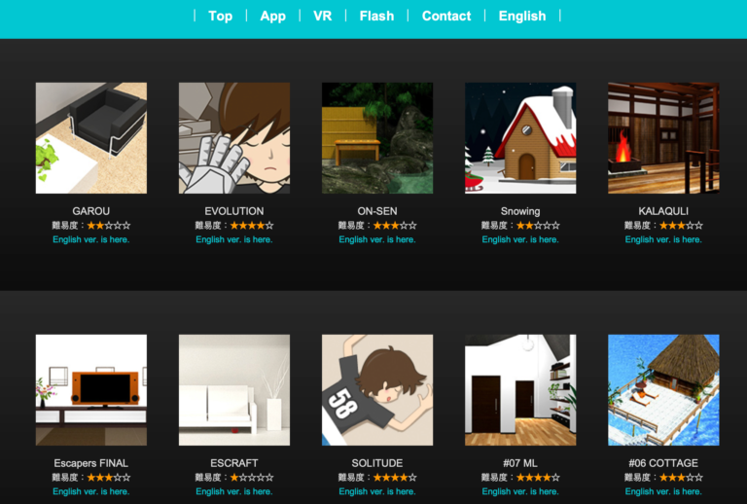This screenshot has width=747, height=504.
Task: Click the Escapers FINAL title text
Action: point(91,463)
